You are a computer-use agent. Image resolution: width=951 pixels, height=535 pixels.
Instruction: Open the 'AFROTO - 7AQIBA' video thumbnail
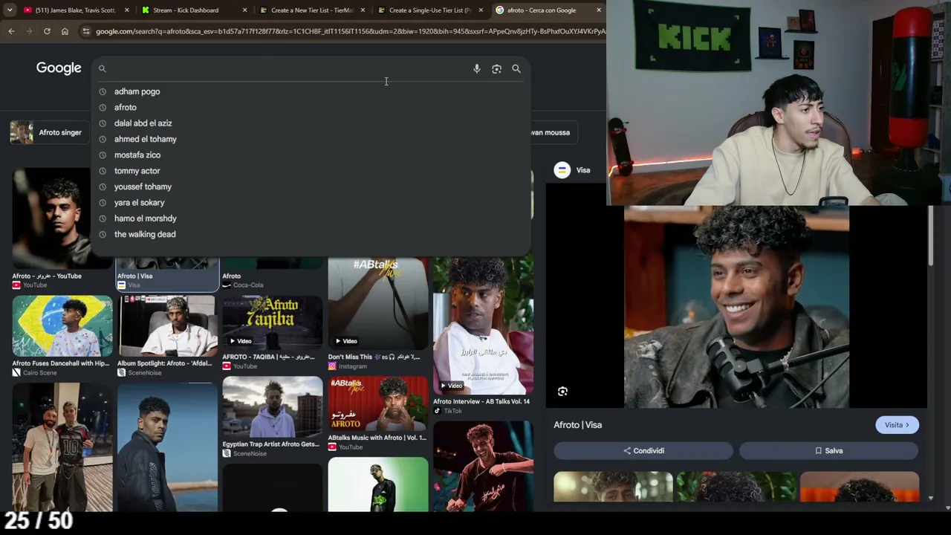pos(273,322)
